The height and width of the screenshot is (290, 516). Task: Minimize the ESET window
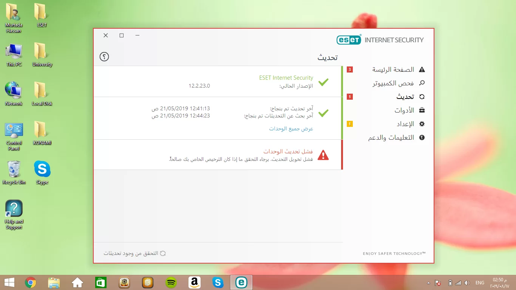coord(137,35)
